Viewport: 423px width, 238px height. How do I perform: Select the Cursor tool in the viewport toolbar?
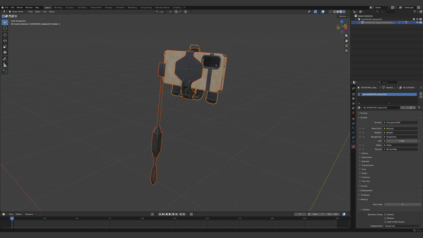(5, 28)
